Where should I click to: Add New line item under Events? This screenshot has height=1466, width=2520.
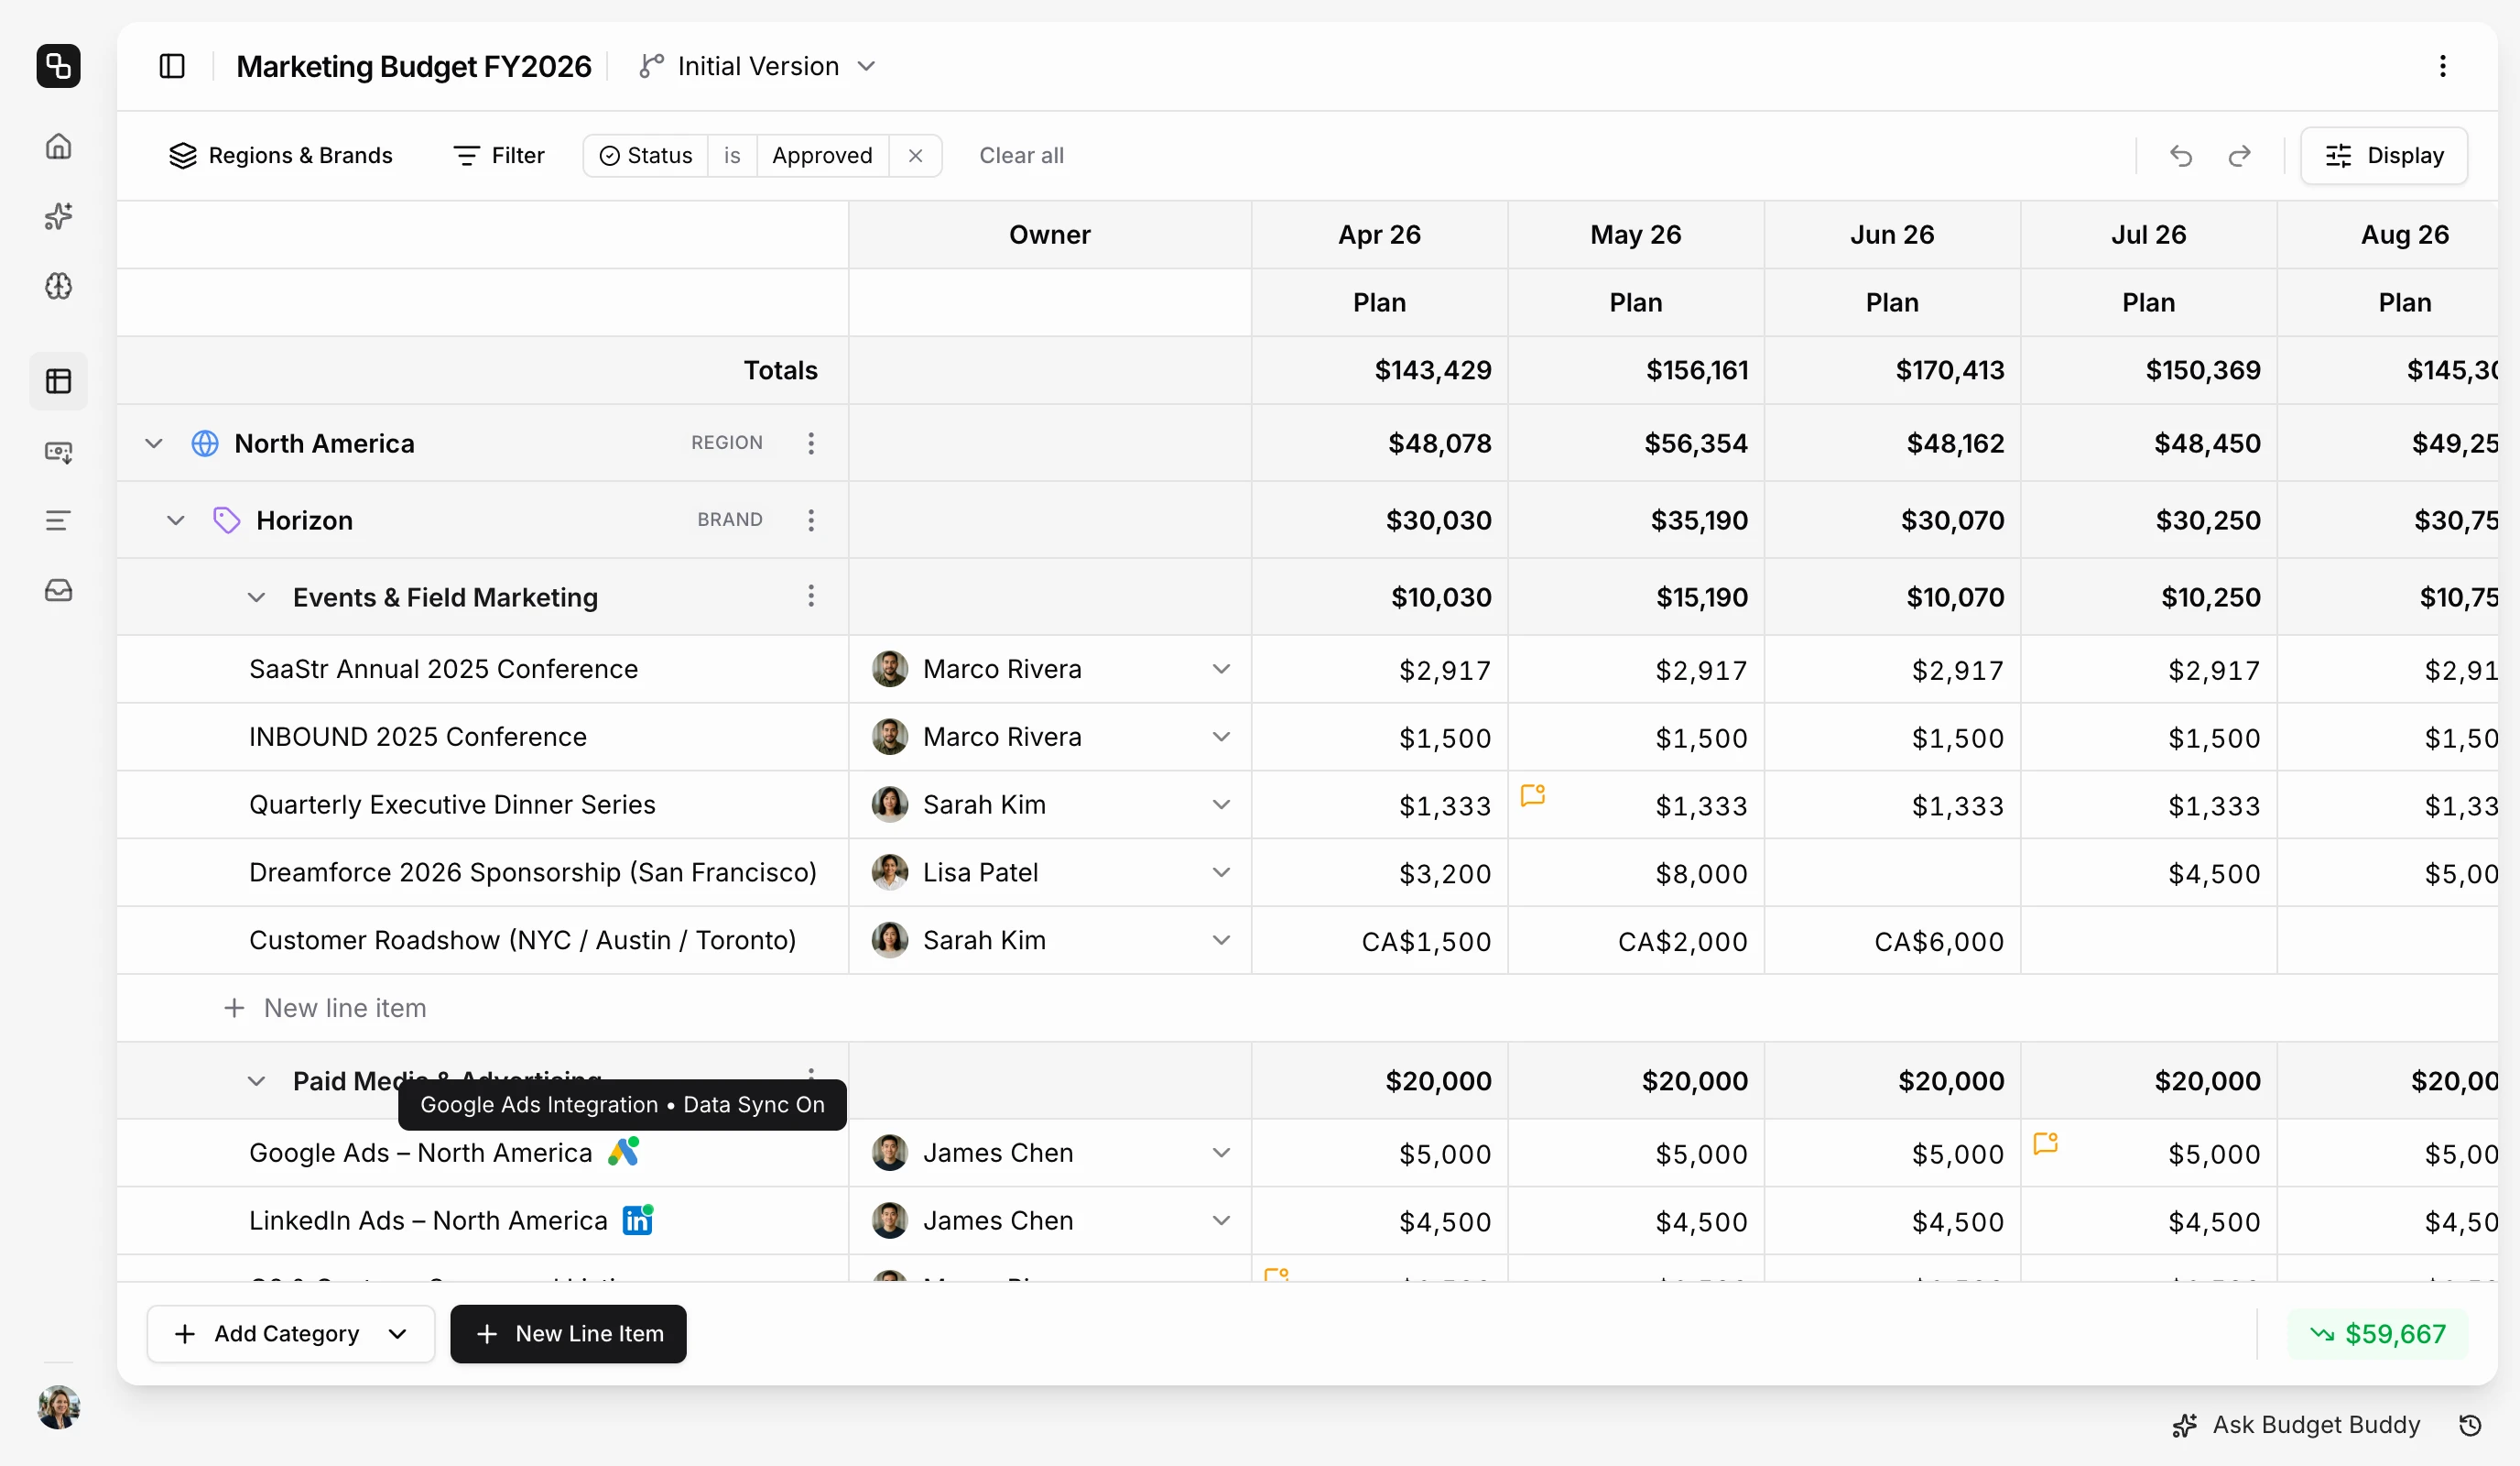(x=325, y=1008)
